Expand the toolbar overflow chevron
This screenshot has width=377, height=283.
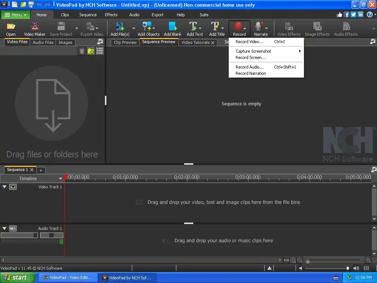coord(374,28)
